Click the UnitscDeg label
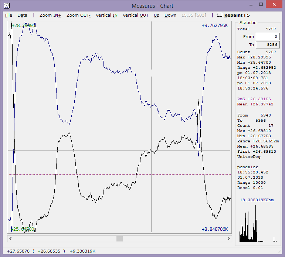Screen dimensions: 285x257 click(249, 157)
